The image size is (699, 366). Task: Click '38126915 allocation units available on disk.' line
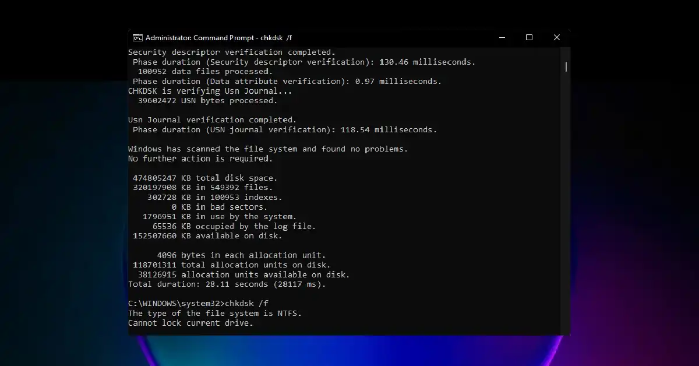click(x=243, y=274)
